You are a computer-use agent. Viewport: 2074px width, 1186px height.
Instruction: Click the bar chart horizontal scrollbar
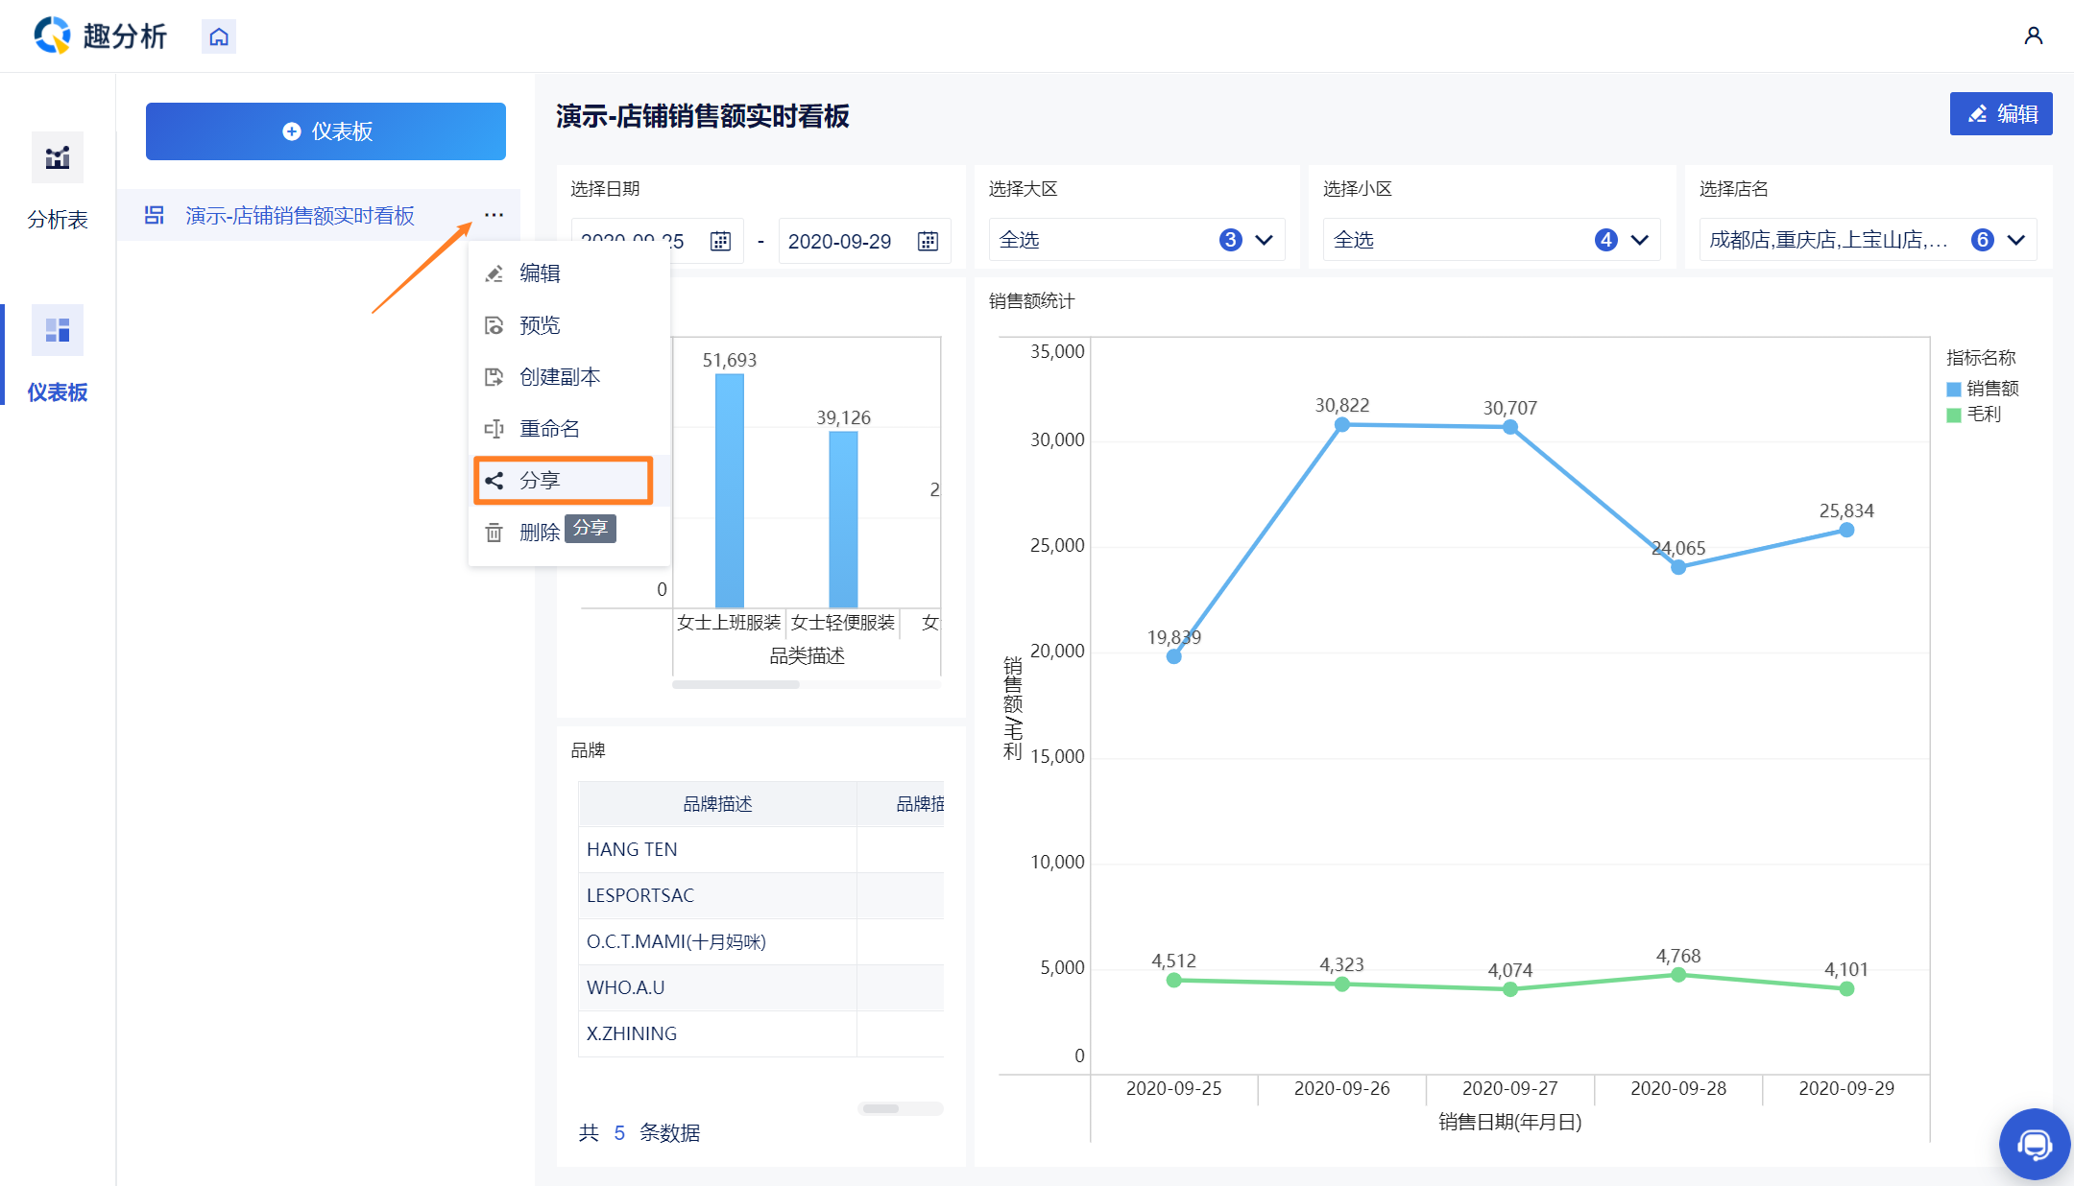(736, 684)
